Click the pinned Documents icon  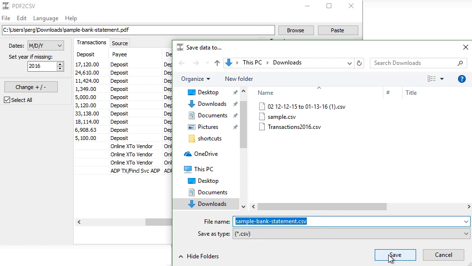click(x=192, y=115)
